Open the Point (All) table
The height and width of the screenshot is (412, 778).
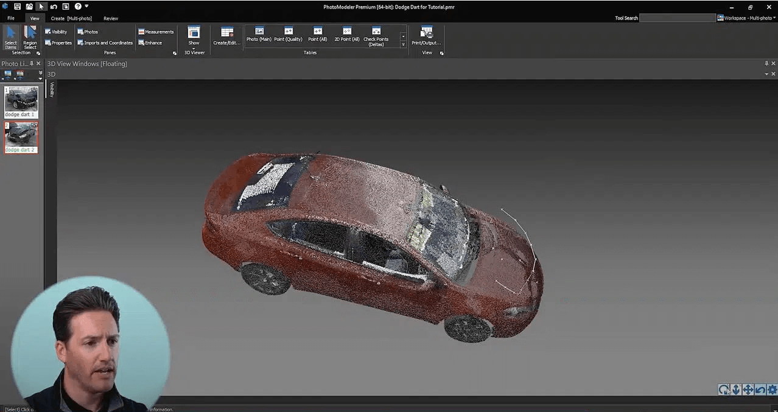(x=318, y=35)
